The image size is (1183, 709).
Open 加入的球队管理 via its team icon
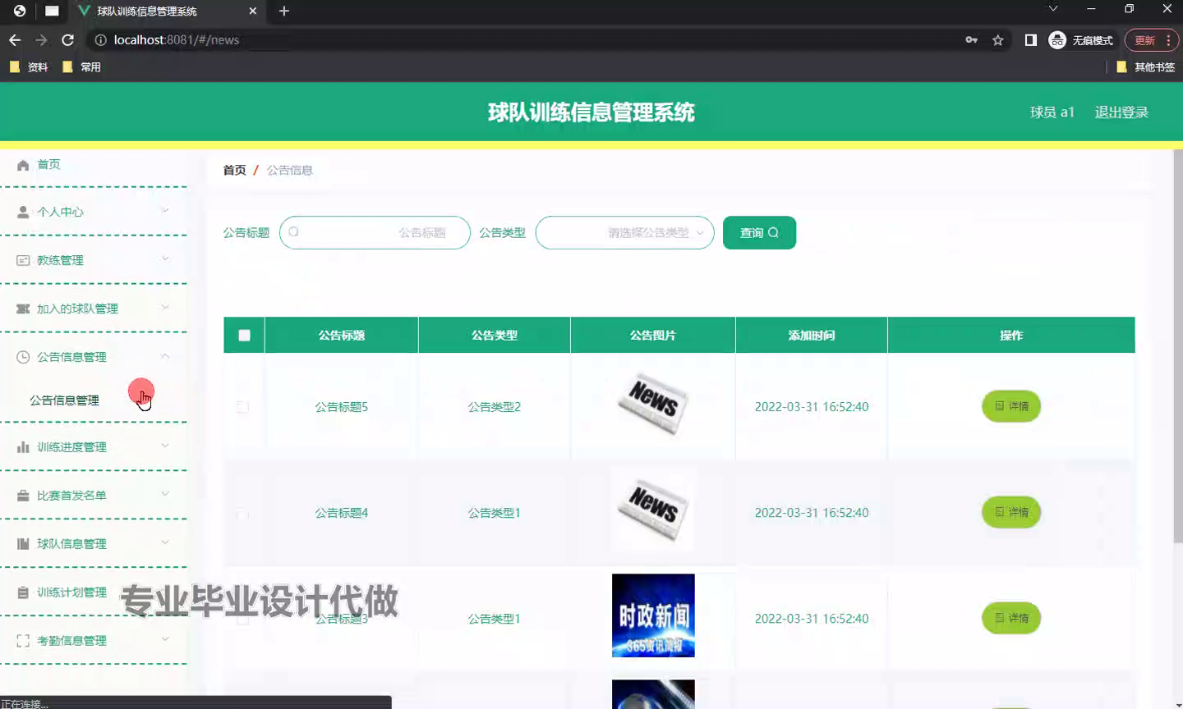[23, 309]
